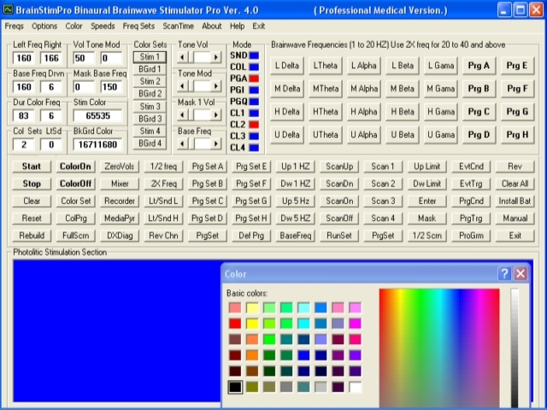Click the Prg Set C button

(x=208, y=202)
